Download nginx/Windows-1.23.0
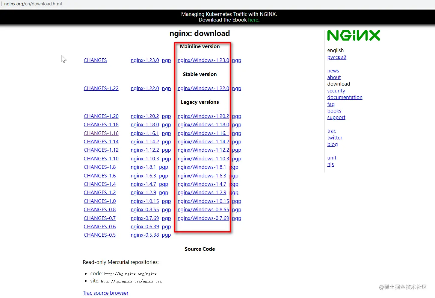The height and width of the screenshot is (298, 435). (x=203, y=60)
